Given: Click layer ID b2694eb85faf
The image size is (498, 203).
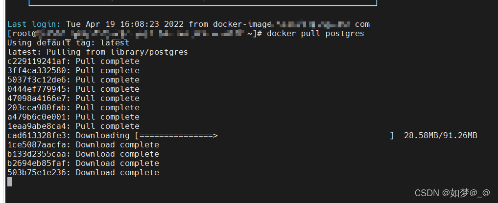Looking at the screenshot, I should (x=37, y=163).
